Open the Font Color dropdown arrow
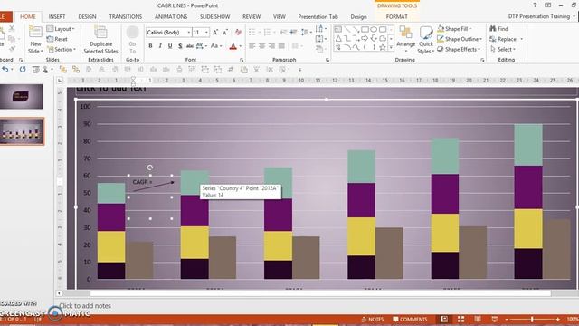 click(x=241, y=46)
